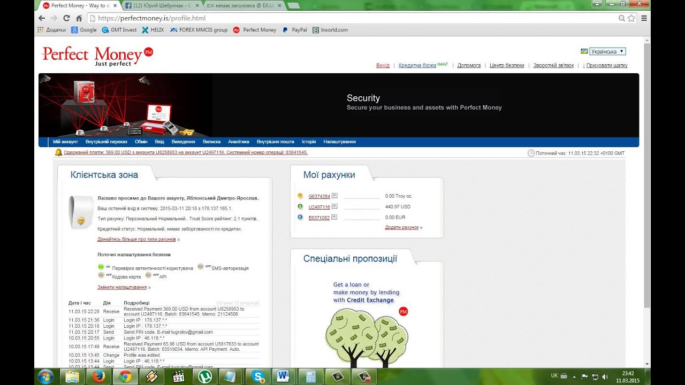Screen dimensions: 685x385
Task: Open Skype from the taskbar
Action: pyautogui.click(x=258, y=376)
